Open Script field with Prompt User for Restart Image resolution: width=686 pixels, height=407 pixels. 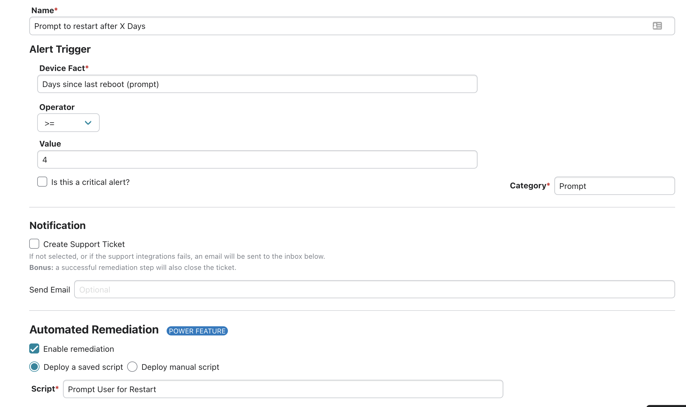click(x=283, y=389)
